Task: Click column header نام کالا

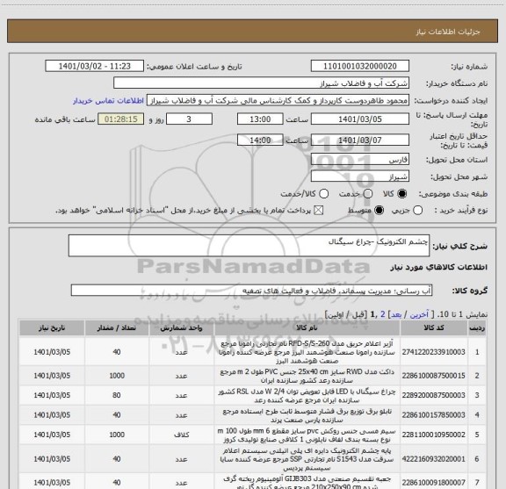Action: click(x=307, y=327)
